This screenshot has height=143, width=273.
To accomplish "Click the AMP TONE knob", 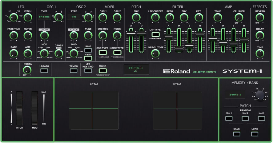I will click(x=218, y=17).
